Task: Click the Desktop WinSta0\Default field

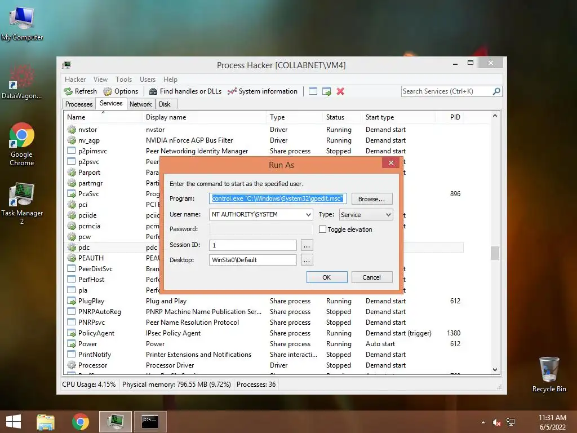Action: click(x=253, y=260)
